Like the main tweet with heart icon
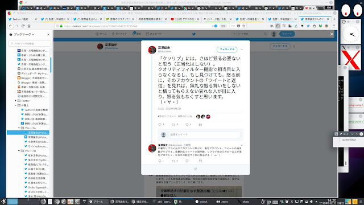364x205 pixels. [x=187, y=125]
